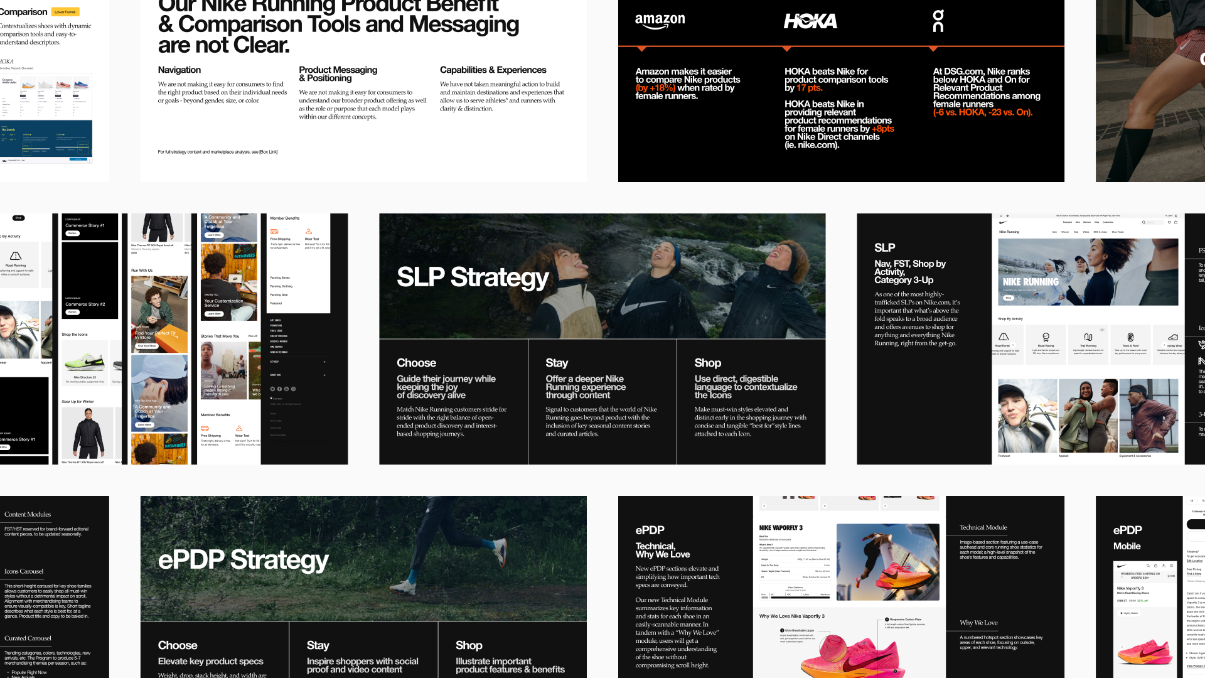Open the Footwear category thumbnail in SLP desktop mockup
The height and width of the screenshot is (678, 1205).
tap(1027, 415)
